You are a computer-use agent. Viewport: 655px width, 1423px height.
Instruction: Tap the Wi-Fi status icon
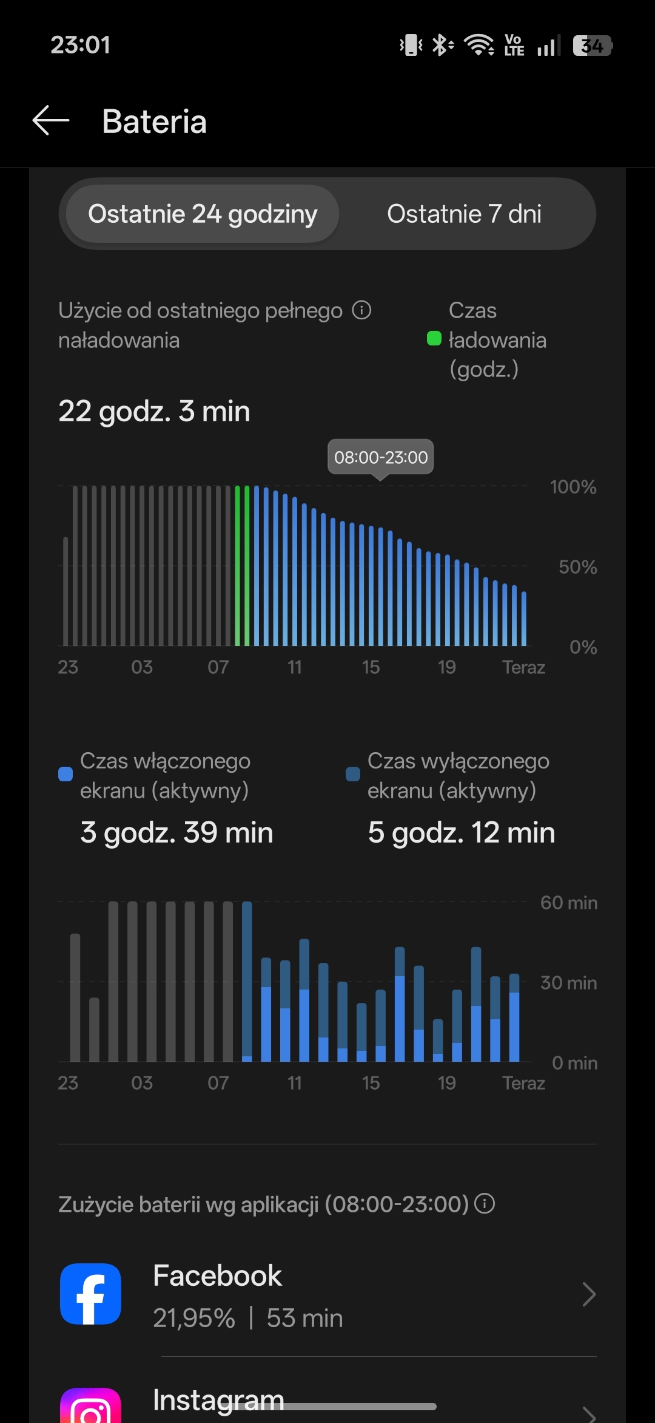pos(479,45)
